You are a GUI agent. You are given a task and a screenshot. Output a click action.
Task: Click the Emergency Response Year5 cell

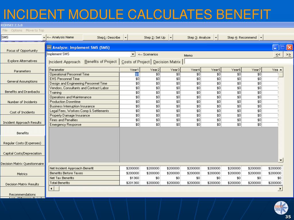[211, 125]
